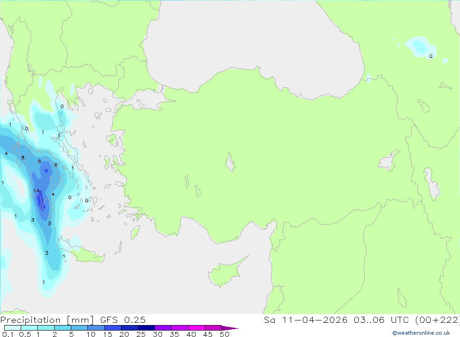Image resolution: width=460 pixels, height=337 pixels.
Task: Click the legend tick label '50'
Action: [224, 334]
